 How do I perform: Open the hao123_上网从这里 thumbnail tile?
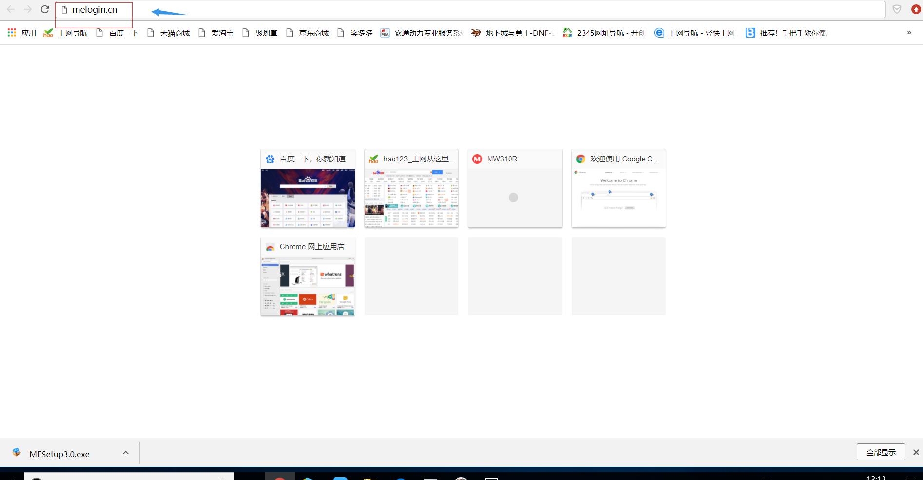coord(412,188)
